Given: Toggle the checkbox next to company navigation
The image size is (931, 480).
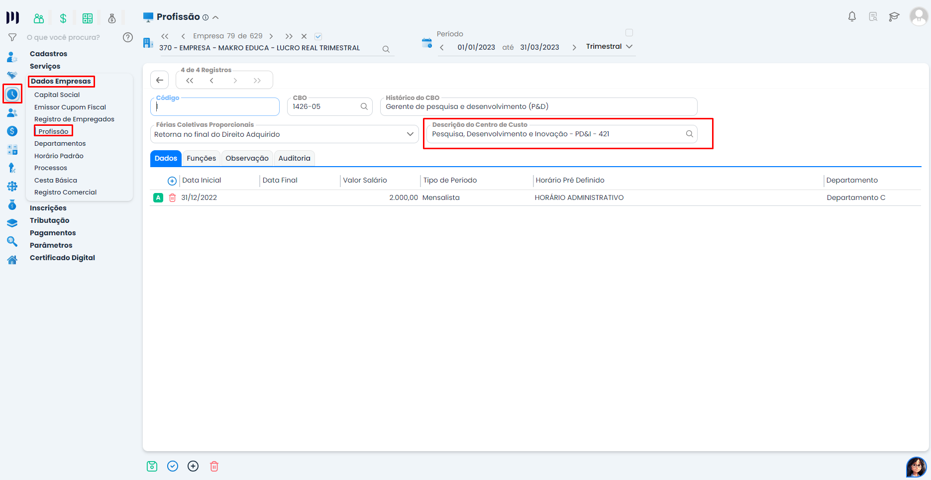Looking at the screenshot, I should tap(318, 36).
